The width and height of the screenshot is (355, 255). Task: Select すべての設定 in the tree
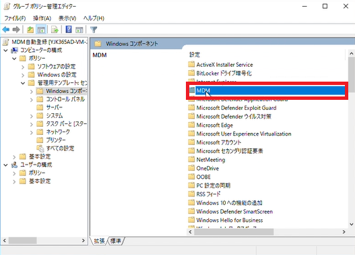60,148
